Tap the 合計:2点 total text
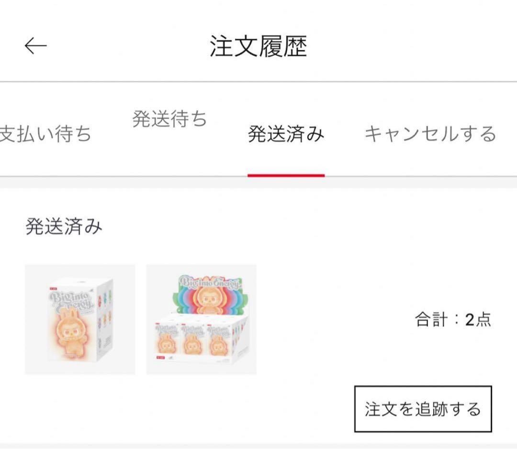This screenshot has width=517, height=449. click(x=452, y=319)
